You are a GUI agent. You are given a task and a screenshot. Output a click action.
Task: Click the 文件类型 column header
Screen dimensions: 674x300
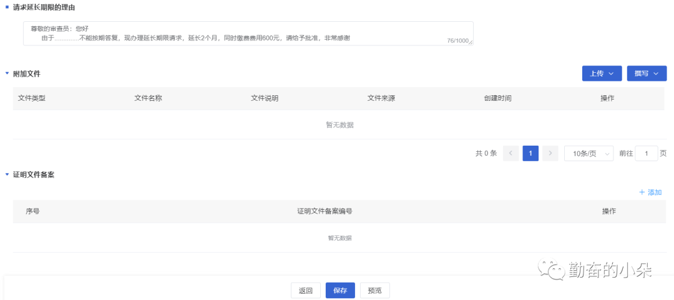[32, 98]
